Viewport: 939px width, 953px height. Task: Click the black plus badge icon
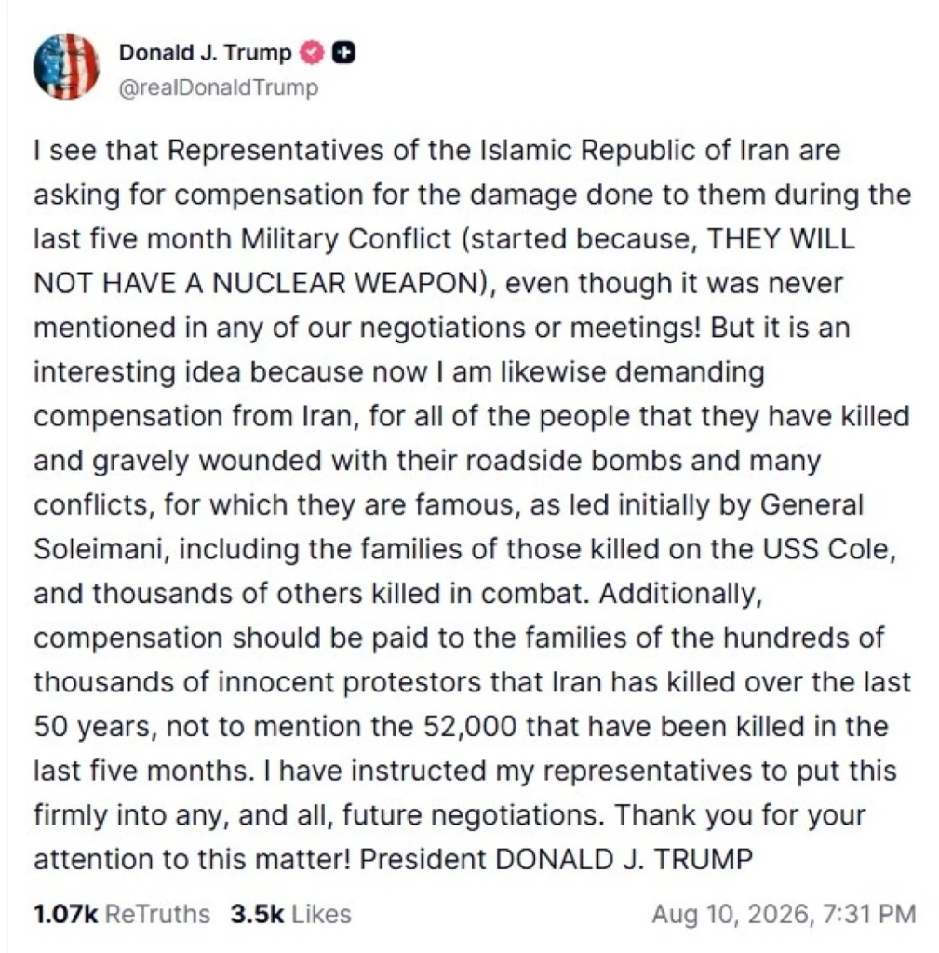click(x=344, y=53)
